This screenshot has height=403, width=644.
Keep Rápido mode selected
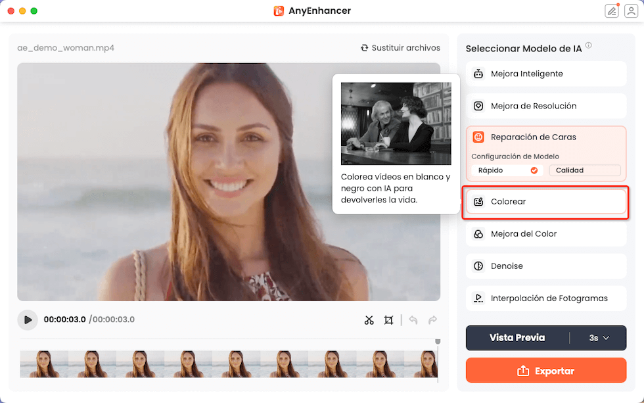click(506, 170)
